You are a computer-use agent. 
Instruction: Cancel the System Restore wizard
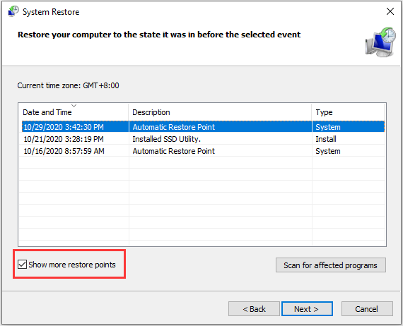click(x=367, y=309)
